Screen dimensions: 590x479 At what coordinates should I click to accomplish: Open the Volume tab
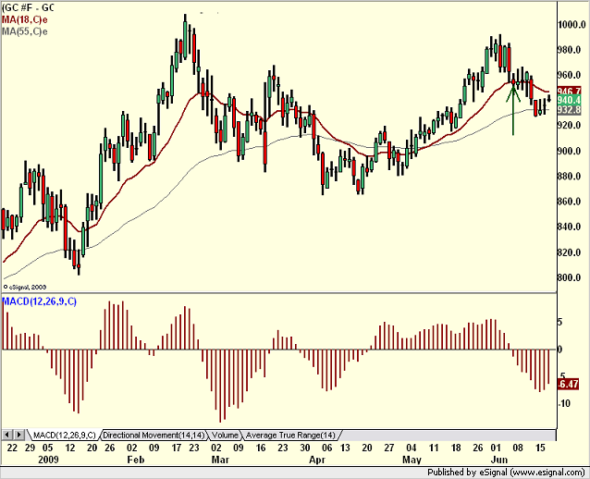[x=225, y=436]
